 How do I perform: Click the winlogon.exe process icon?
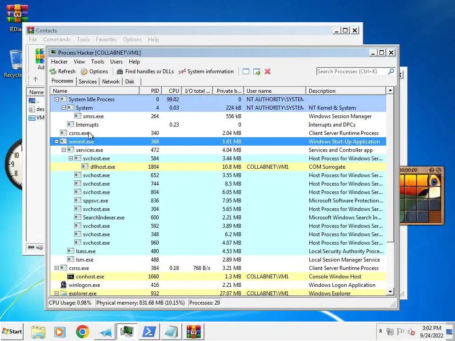tap(63, 285)
